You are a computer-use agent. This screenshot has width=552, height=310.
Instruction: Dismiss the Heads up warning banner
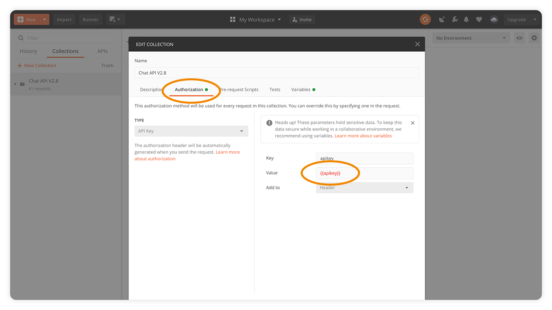coord(413,123)
